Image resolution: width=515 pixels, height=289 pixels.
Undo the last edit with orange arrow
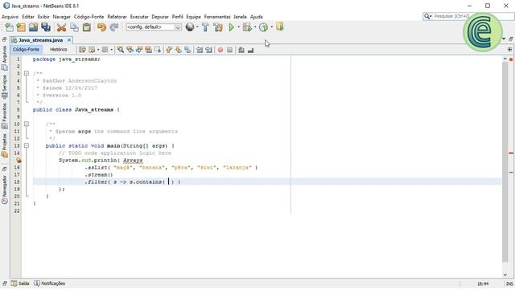102,27
